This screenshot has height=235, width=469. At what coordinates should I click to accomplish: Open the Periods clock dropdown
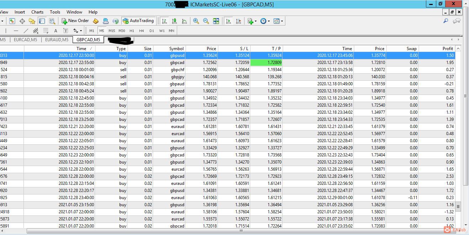pos(265,21)
